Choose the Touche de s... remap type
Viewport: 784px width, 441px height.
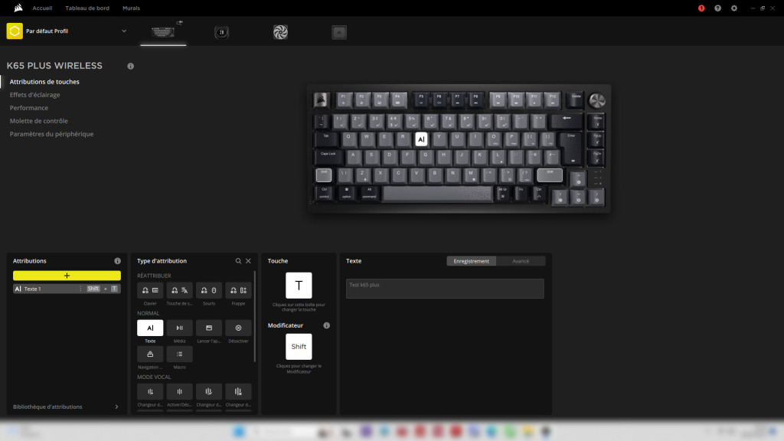[x=179, y=290]
